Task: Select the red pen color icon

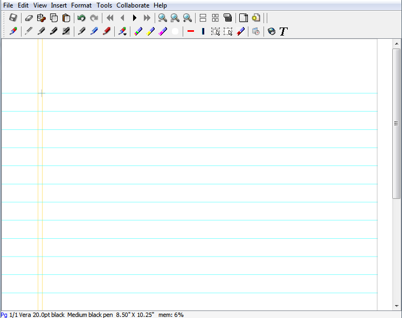Action: (107, 31)
